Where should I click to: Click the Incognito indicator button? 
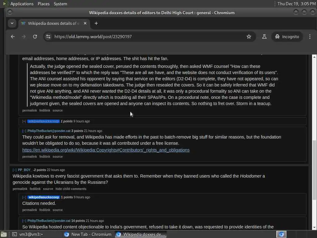(x=287, y=37)
